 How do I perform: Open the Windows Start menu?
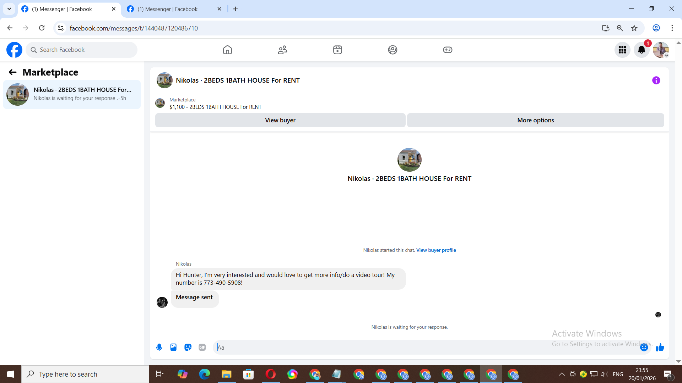coord(11,374)
